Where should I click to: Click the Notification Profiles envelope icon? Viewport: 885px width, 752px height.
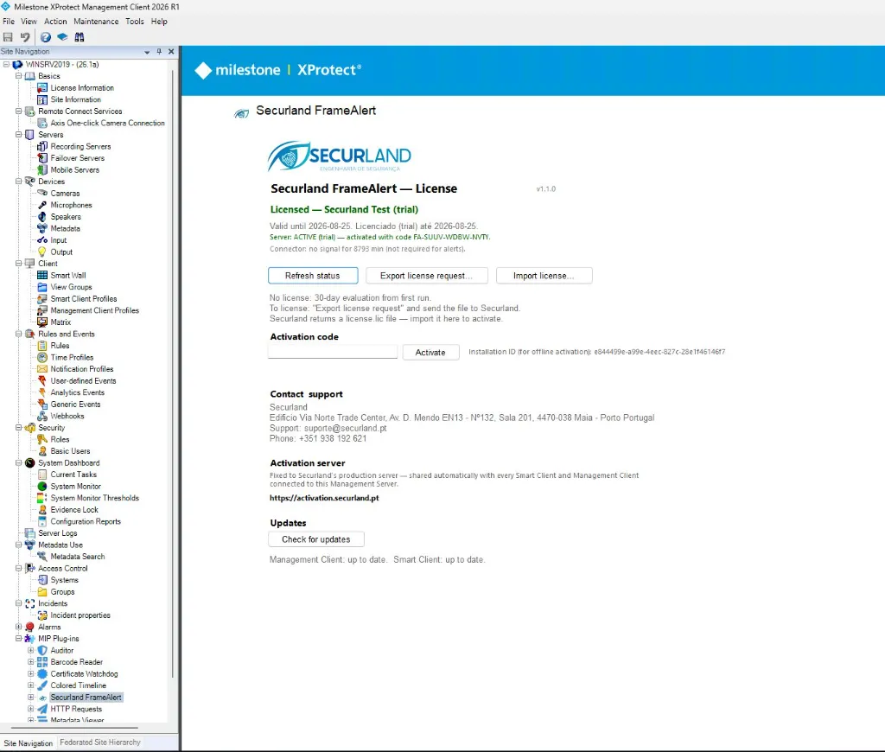click(42, 369)
